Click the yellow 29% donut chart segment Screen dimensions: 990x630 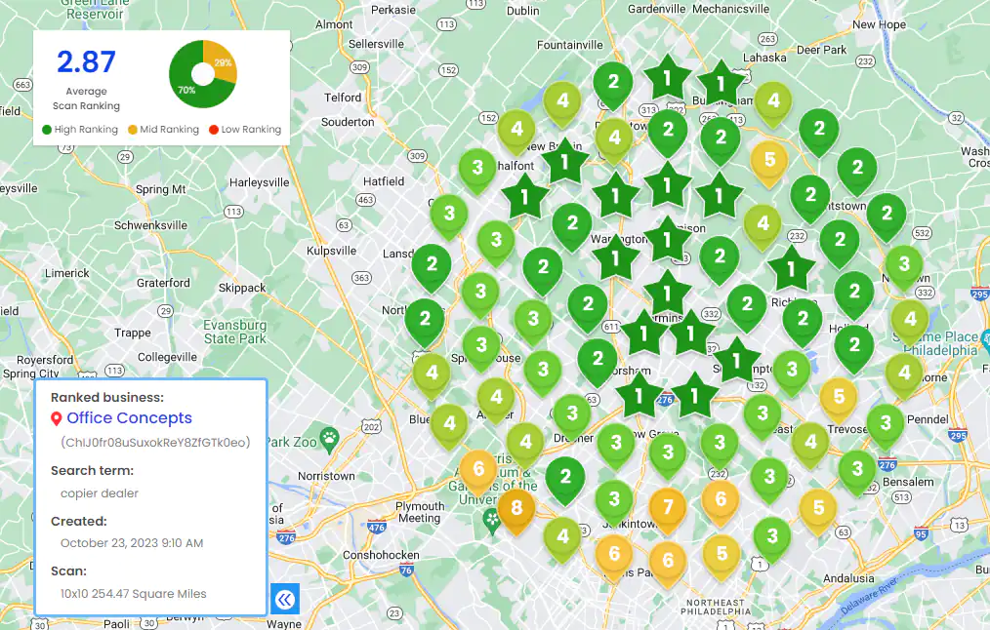click(223, 60)
